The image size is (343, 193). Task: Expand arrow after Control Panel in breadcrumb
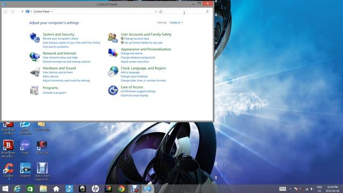[52, 12]
